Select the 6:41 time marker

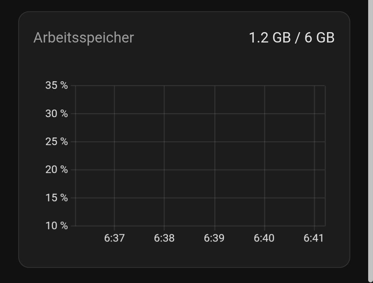314,238
